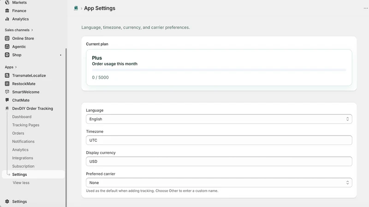Go to Tracking Pages

(26, 125)
